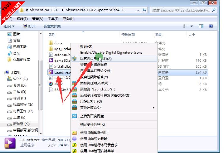Select 每日工作 (H:) drive

[x=20, y=111]
